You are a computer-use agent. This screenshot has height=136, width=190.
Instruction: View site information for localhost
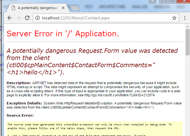point(37,18)
